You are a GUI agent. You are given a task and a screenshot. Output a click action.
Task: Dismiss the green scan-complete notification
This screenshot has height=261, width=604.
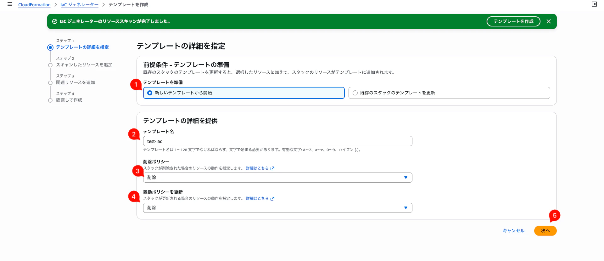pyautogui.click(x=549, y=21)
